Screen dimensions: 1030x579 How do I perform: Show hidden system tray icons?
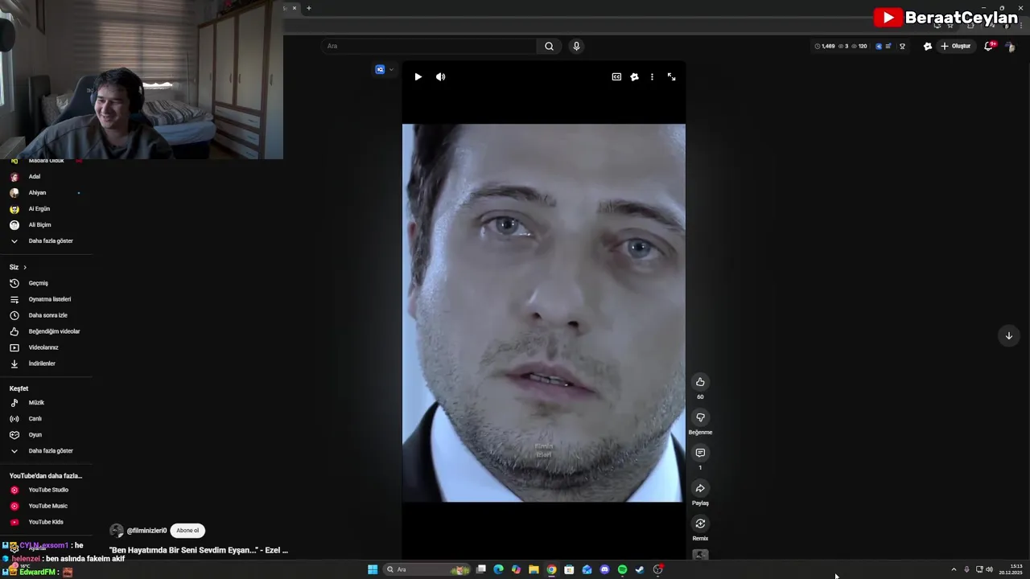point(954,569)
